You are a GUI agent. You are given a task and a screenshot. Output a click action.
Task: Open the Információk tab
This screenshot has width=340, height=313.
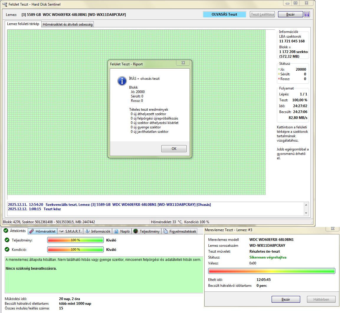[98, 231]
